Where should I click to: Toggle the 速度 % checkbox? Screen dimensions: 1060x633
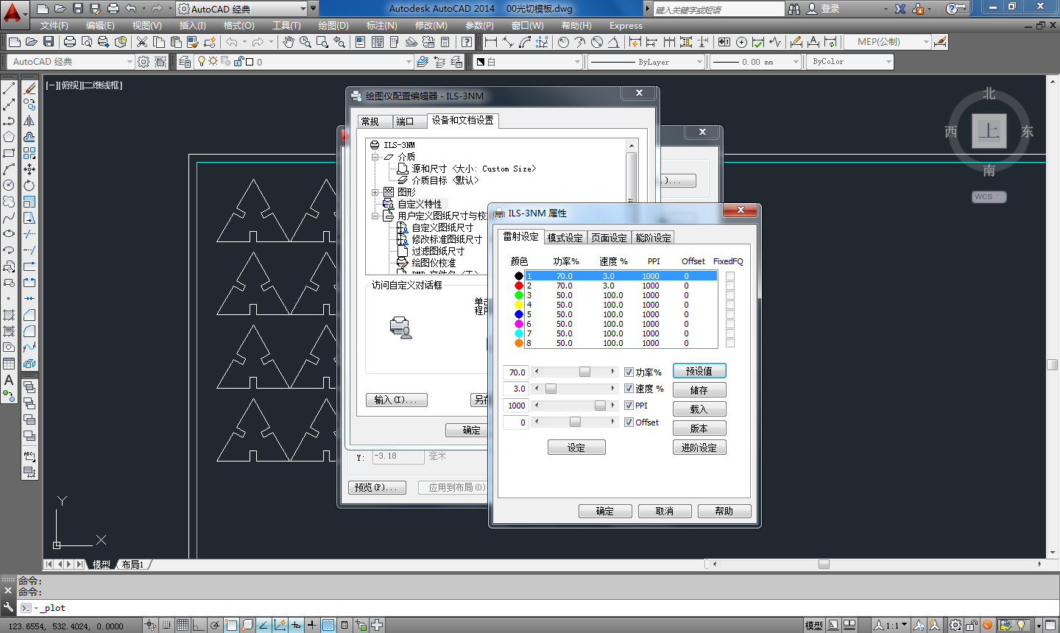[629, 389]
